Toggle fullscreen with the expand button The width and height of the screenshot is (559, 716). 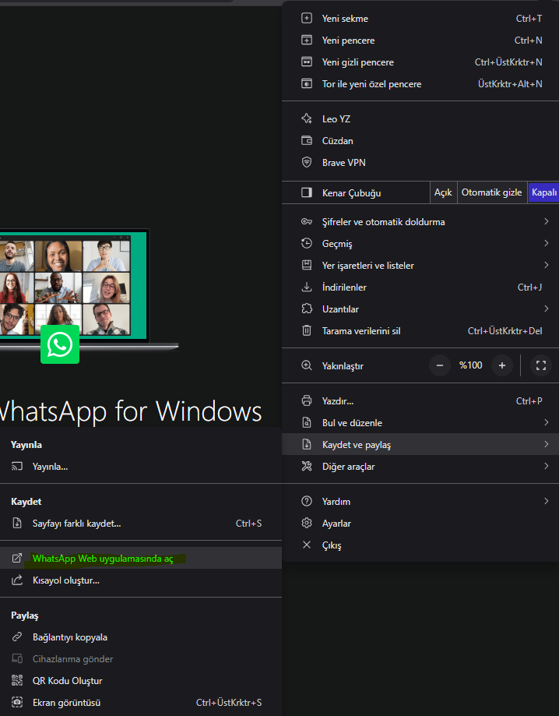pyautogui.click(x=541, y=365)
